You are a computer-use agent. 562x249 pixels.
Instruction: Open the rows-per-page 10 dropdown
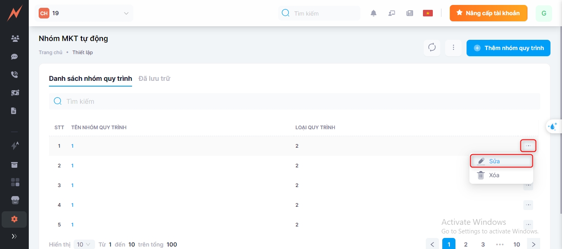point(84,244)
